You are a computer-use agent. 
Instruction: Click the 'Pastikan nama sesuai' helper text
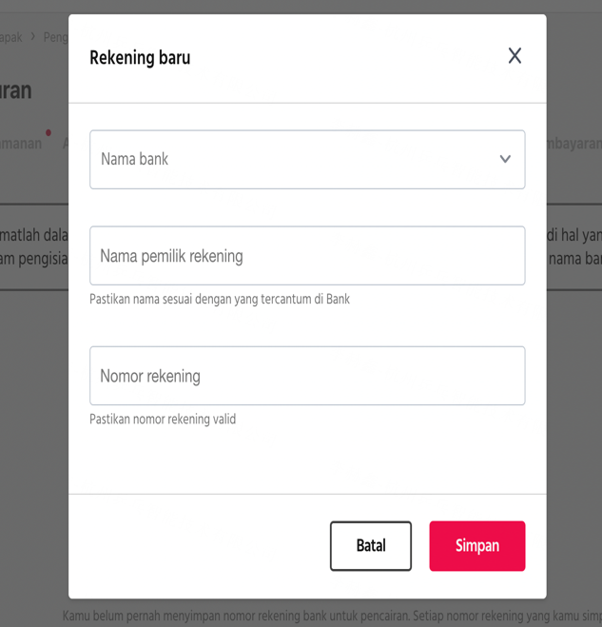(220, 300)
